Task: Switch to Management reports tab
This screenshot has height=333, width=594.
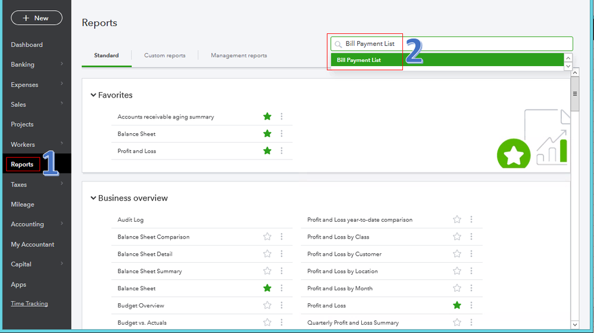Action: (x=239, y=55)
